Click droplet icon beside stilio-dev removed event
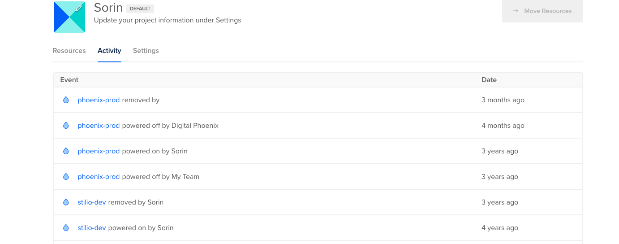Image resolution: width=619 pixels, height=244 pixels. click(66, 202)
